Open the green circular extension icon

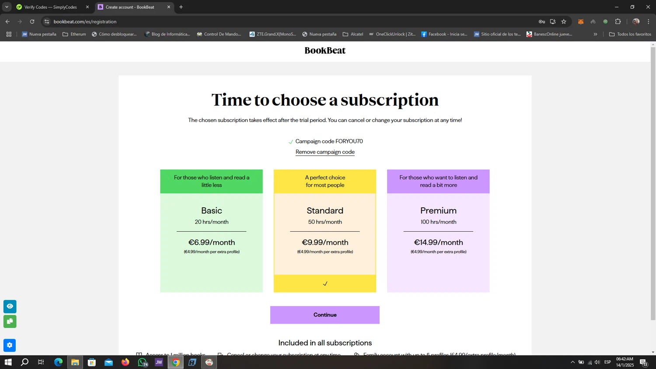(x=605, y=21)
